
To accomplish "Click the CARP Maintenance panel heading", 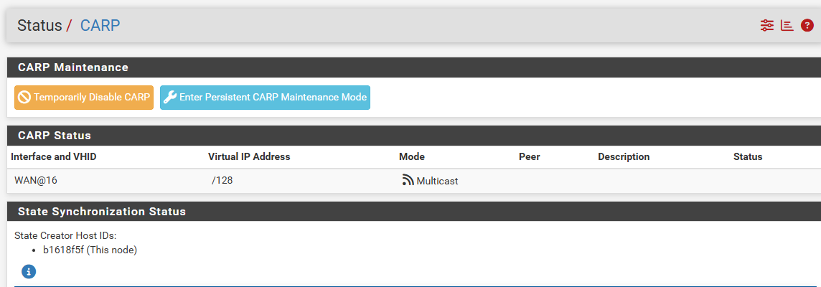I will 72,67.
